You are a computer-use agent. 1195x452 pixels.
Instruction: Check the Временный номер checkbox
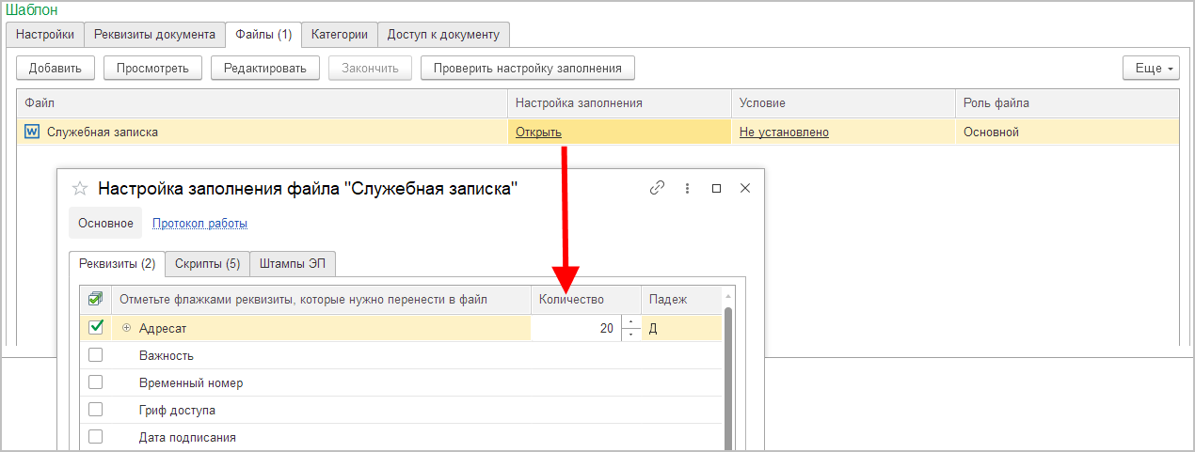[95, 382]
